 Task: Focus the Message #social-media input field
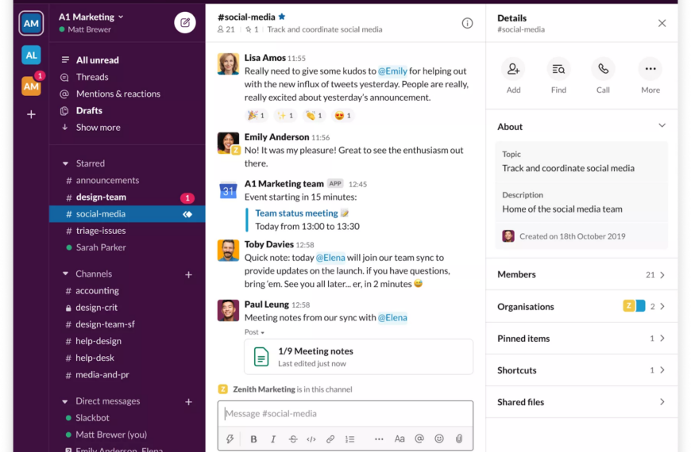[345, 413]
